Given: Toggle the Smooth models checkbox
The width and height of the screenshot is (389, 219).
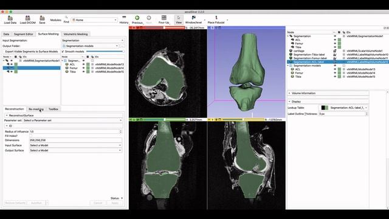Looking at the screenshot, I should tap(63, 51).
